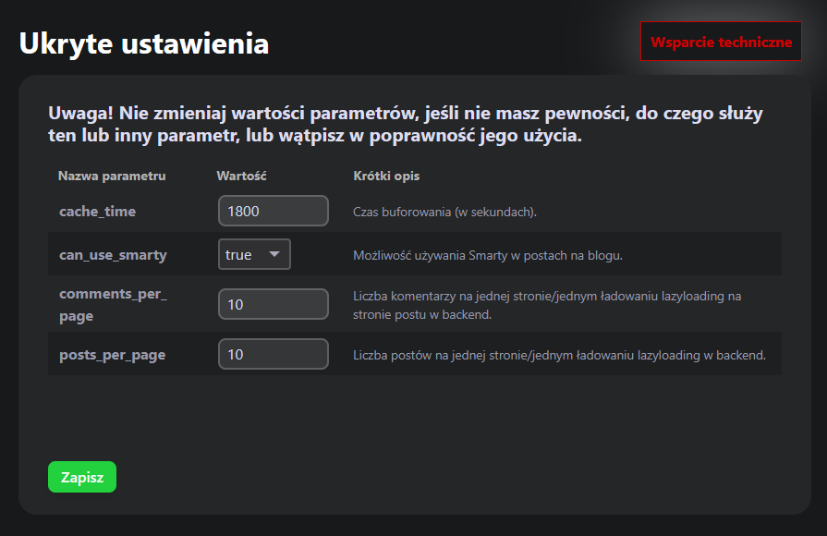Click the Nazwa parametru column header
Image resolution: width=827 pixels, height=536 pixels.
point(111,176)
